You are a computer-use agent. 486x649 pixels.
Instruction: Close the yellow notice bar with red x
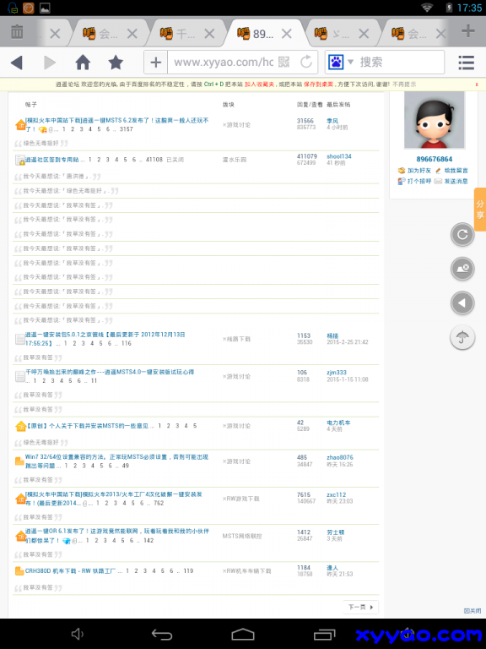coord(477,85)
